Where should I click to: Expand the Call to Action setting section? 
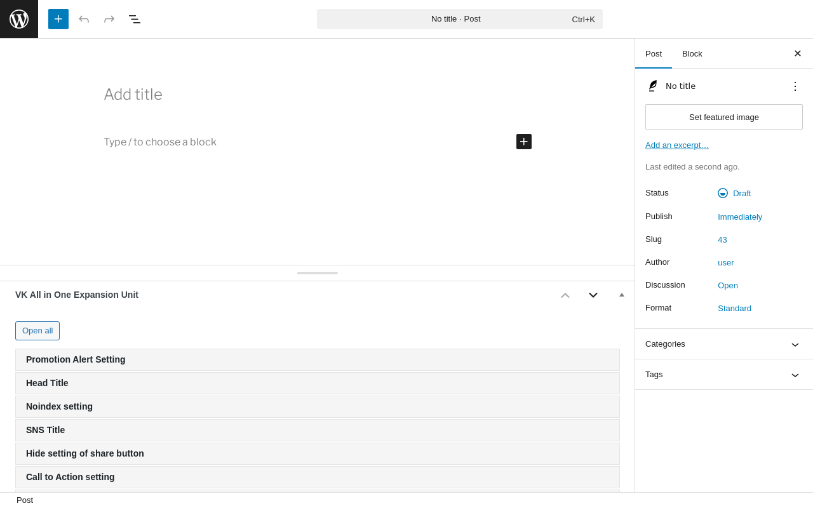tap(318, 477)
